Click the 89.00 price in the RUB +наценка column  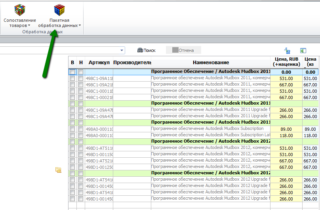[x=286, y=129]
